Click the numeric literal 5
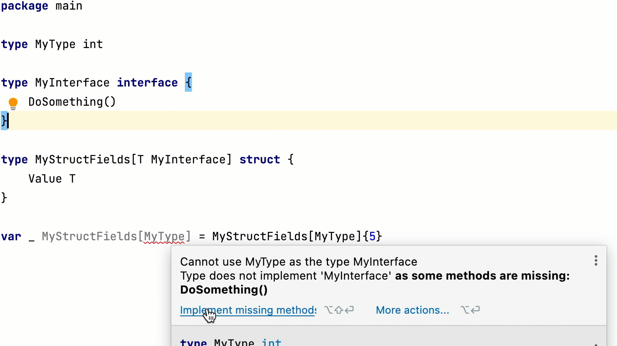Viewport: 617px width, 346px height. pos(372,237)
